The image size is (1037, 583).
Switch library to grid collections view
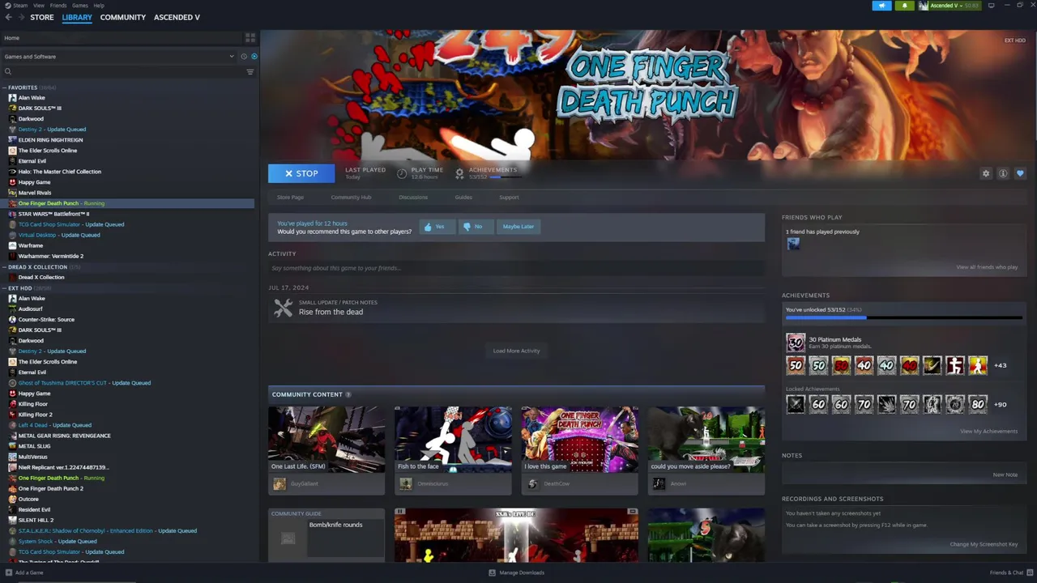pyautogui.click(x=250, y=38)
